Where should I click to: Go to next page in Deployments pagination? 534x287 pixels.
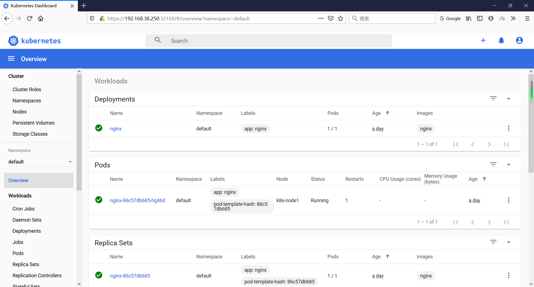[489, 144]
